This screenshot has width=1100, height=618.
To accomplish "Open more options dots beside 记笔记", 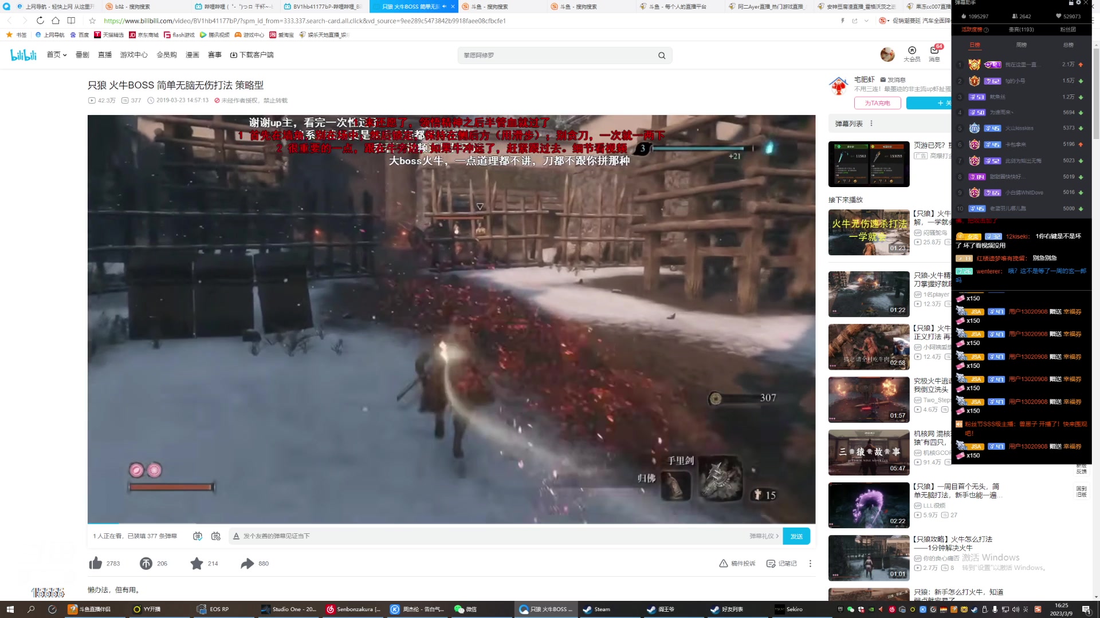I will pyautogui.click(x=810, y=564).
